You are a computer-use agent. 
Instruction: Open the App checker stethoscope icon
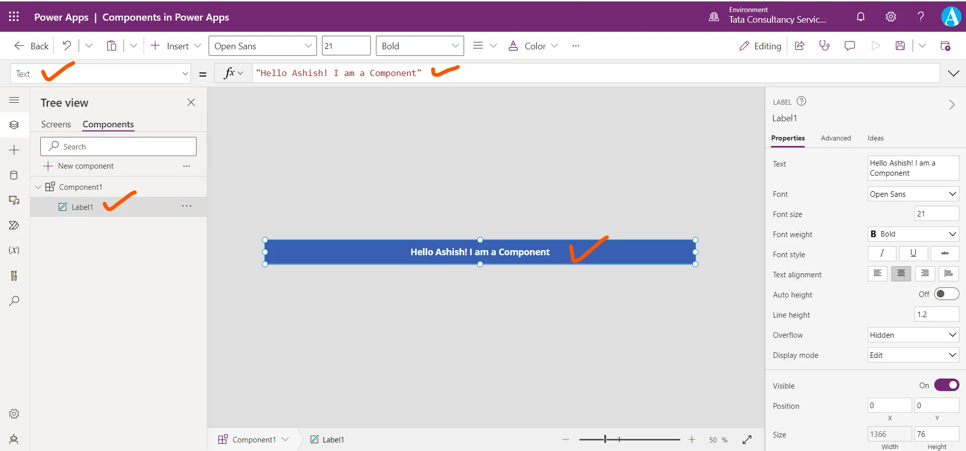(x=824, y=46)
